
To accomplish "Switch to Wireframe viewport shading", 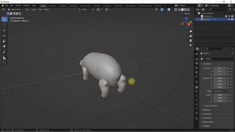I will coord(180,10).
